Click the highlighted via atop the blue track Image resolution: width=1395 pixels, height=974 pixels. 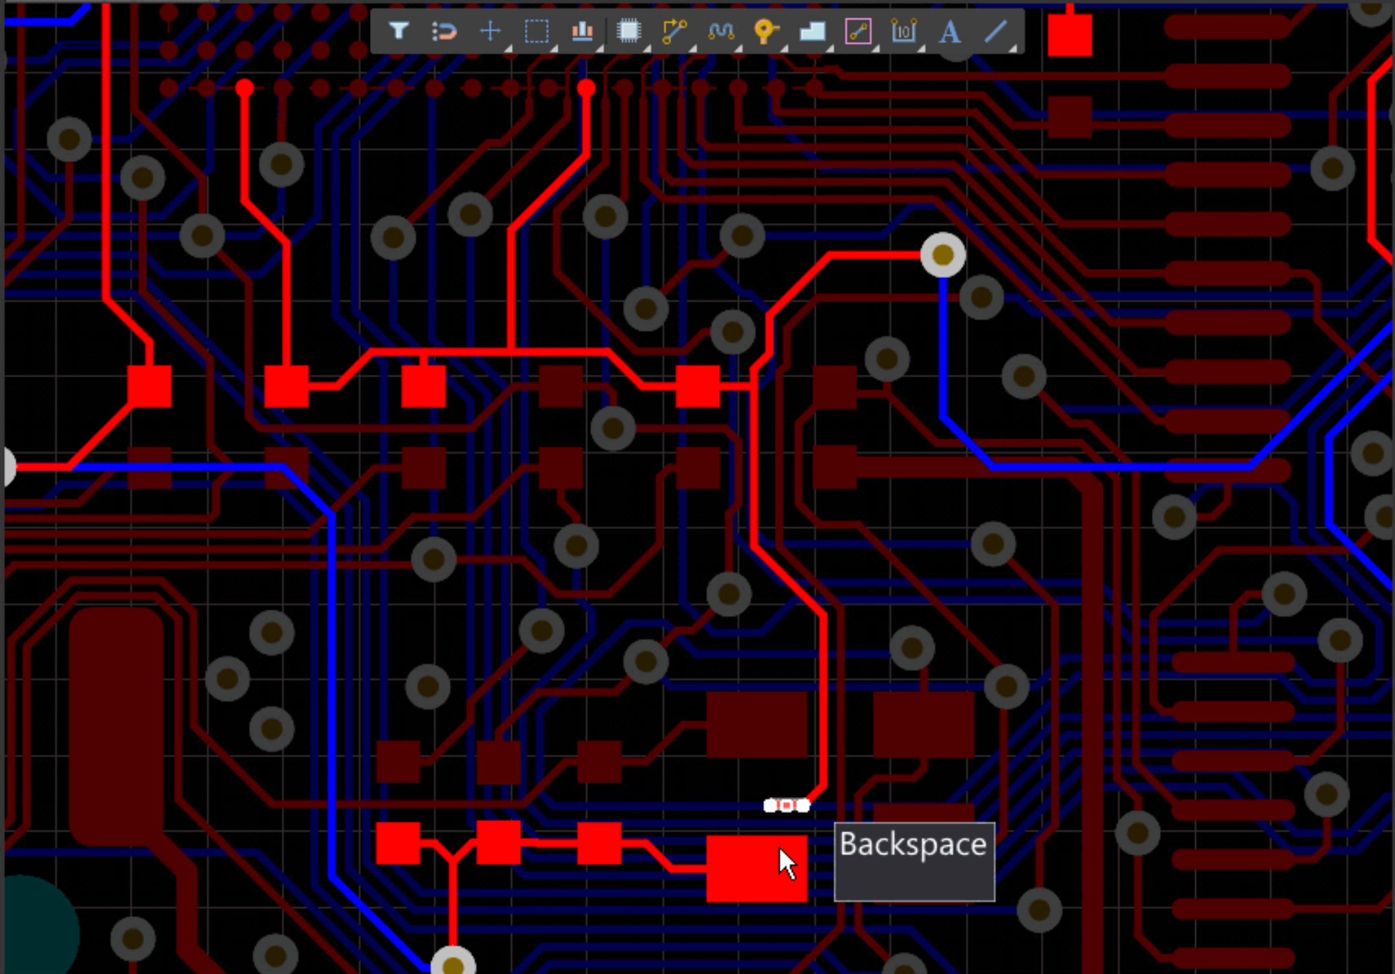pyautogui.click(x=942, y=255)
